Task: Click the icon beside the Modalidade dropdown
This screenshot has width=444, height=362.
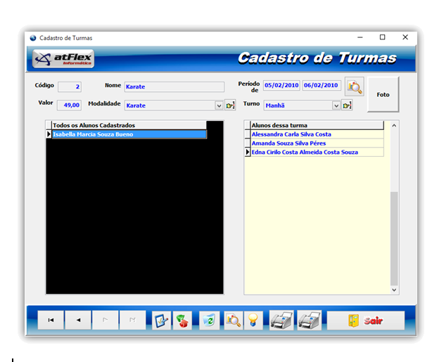Action: 230,105
